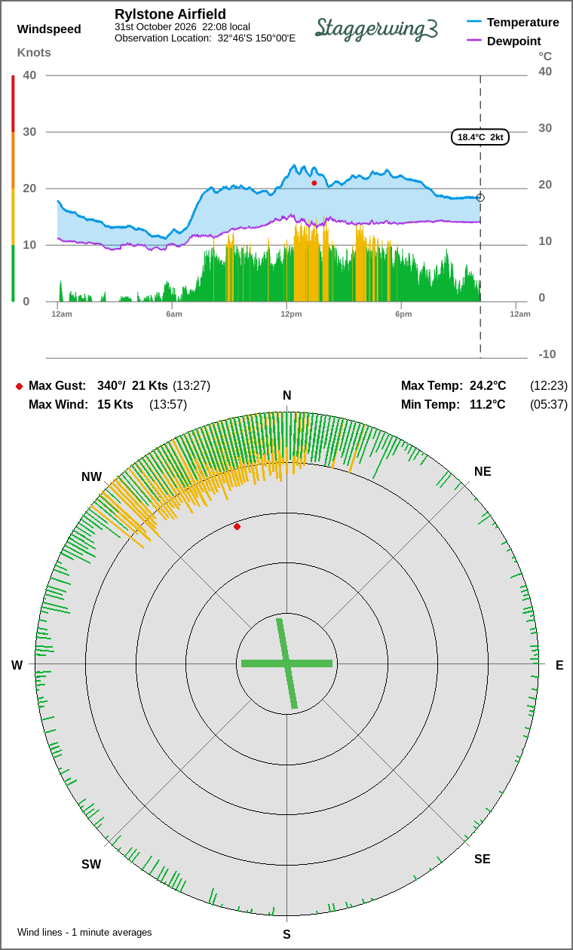Click the wind speed colour scale bar

tap(13, 188)
